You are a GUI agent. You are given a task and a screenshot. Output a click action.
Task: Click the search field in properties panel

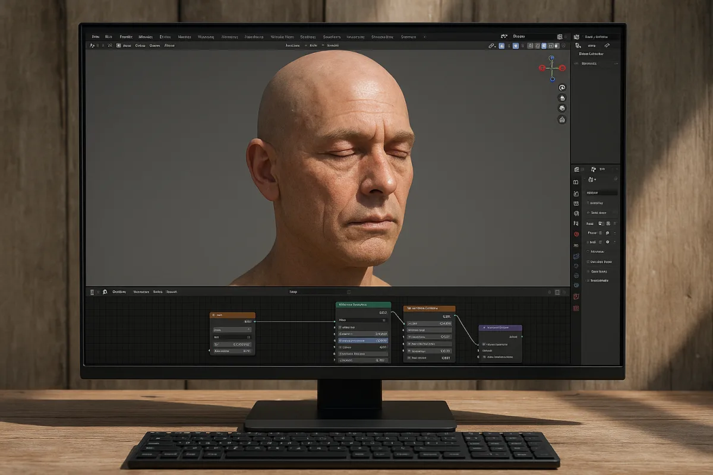tap(601, 192)
